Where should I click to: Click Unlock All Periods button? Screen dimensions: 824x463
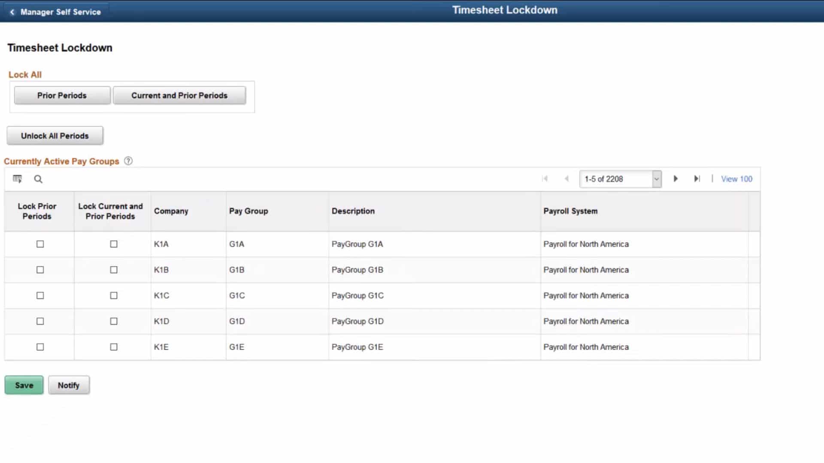click(x=55, y=136)
